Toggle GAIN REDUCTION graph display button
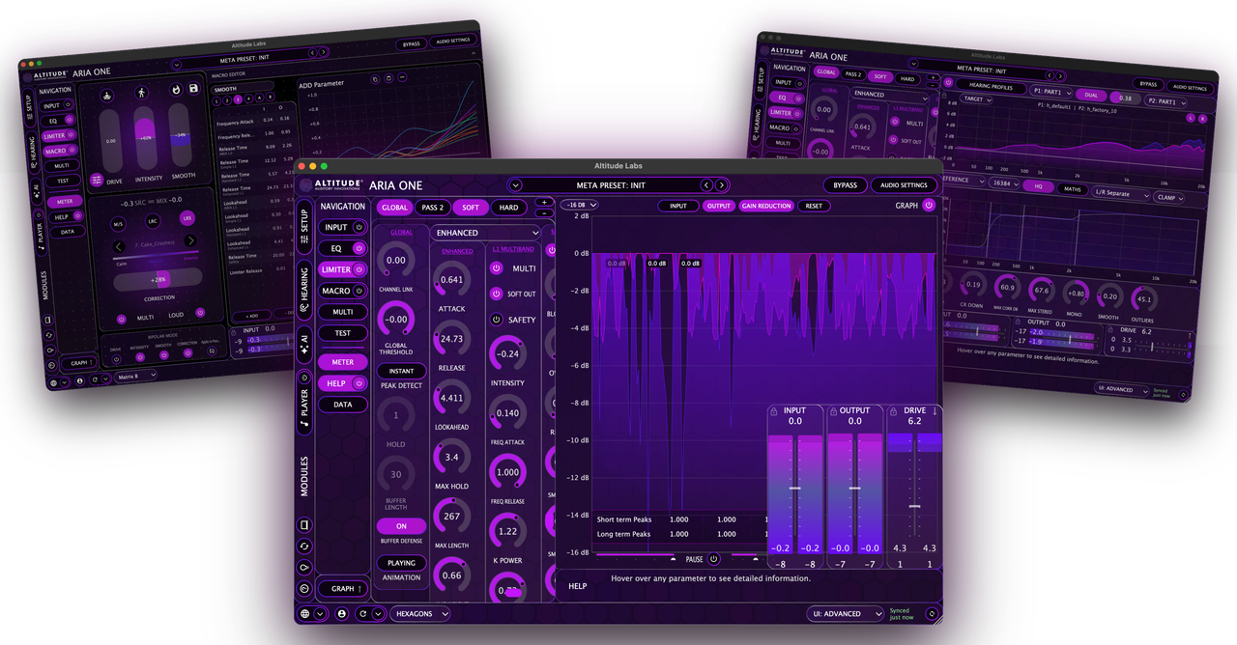The width and height of the screenshot is (1237, 645). 766,206
